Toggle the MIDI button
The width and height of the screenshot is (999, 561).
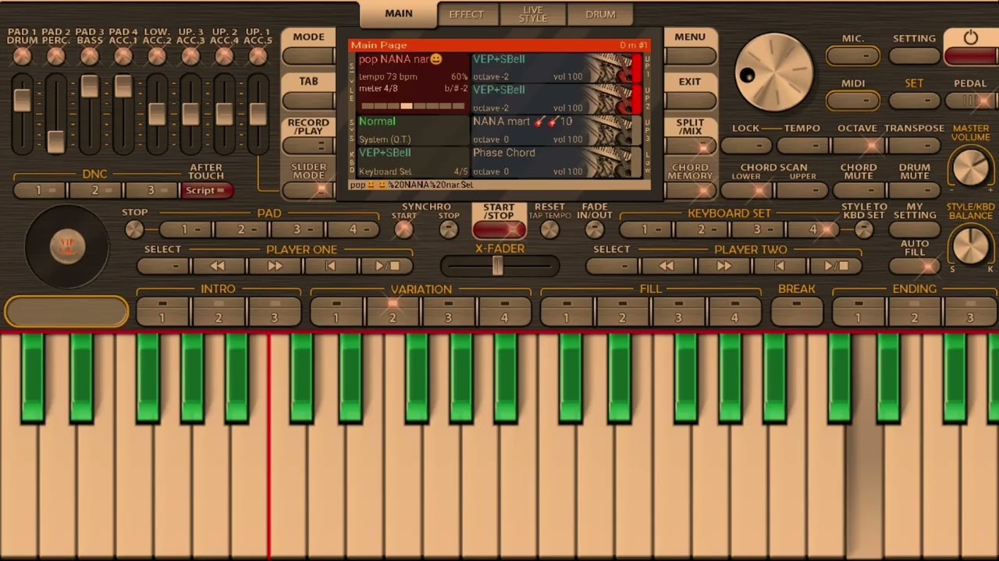coord(853,101)
